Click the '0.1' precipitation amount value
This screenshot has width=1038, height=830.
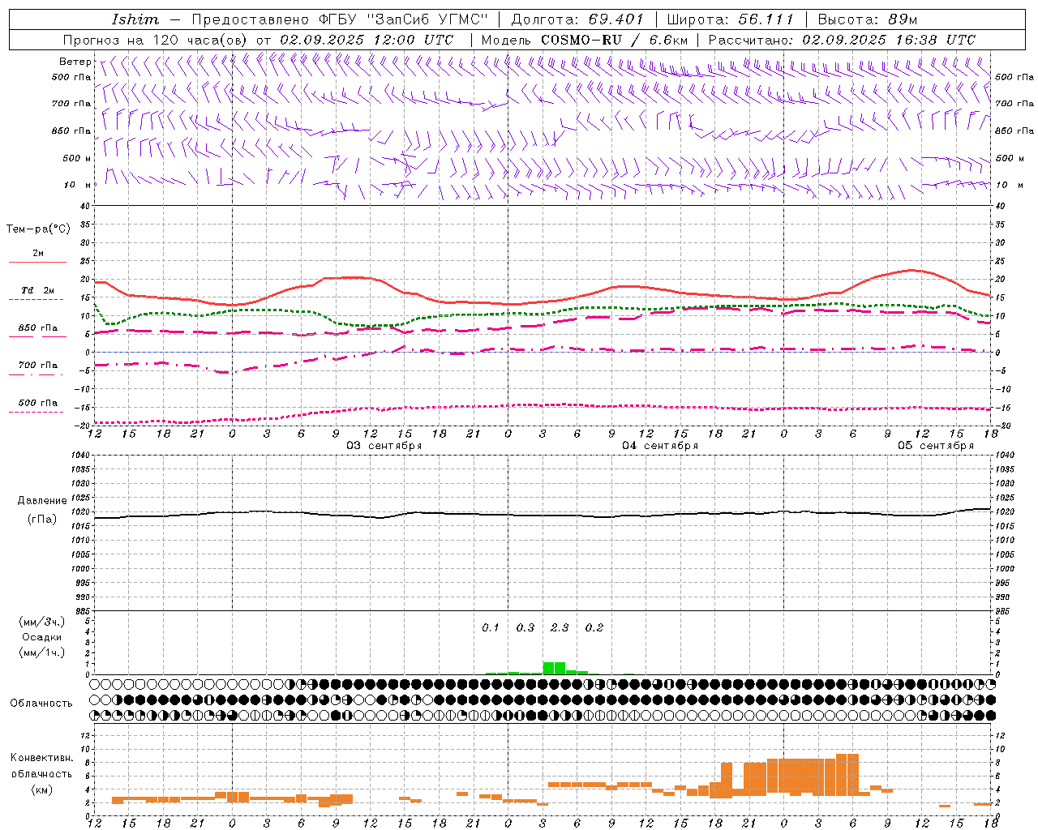tap(491, 627)
